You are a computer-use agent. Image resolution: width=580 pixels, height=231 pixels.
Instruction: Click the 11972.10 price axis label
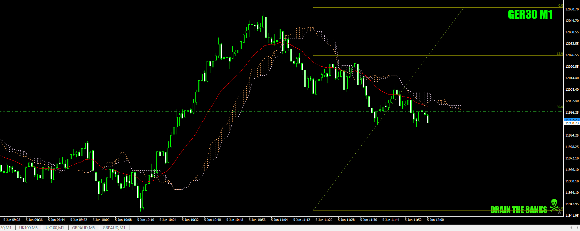572,158
